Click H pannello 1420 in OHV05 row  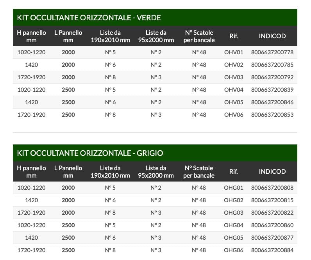point(32,102)
